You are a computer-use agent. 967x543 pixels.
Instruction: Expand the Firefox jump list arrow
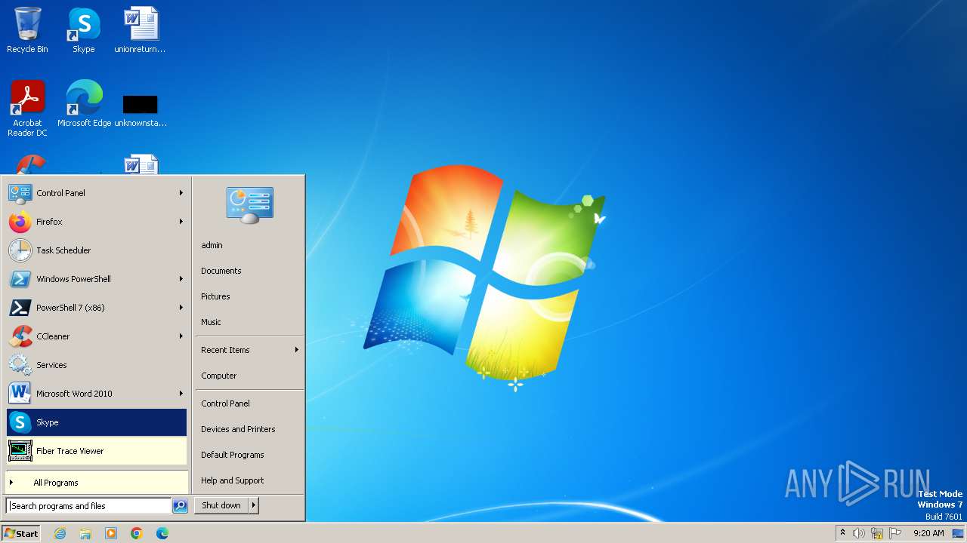tap(181, 222)
